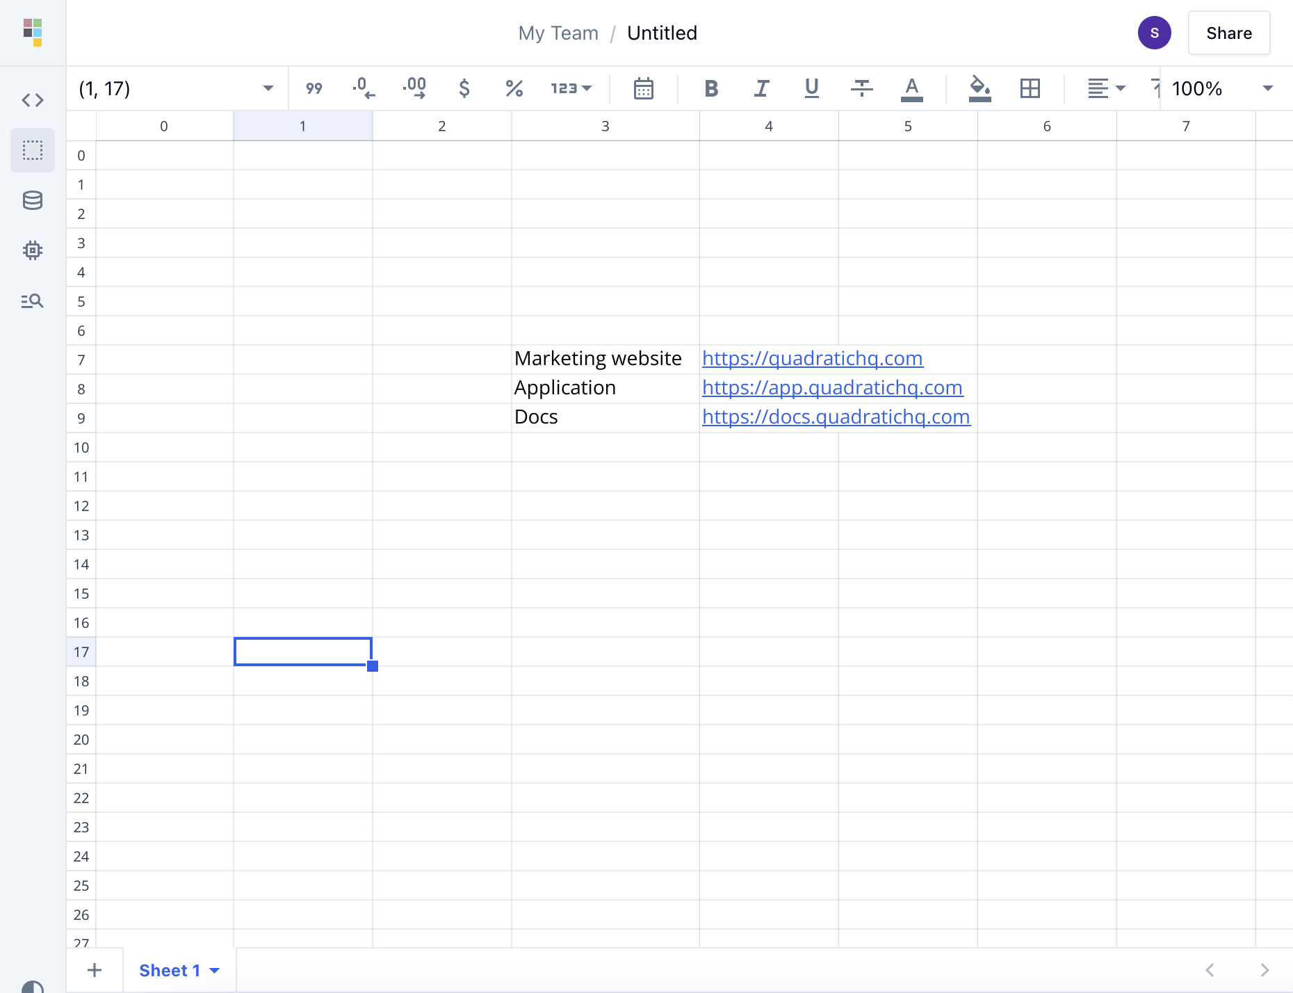Add a new sheet with plus button
The image size is (1293, 993).
[95, 970]
